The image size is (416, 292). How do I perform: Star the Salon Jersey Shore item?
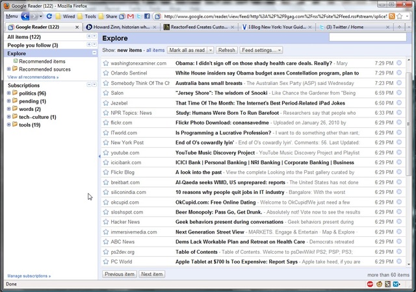click(x=106, y=93)
